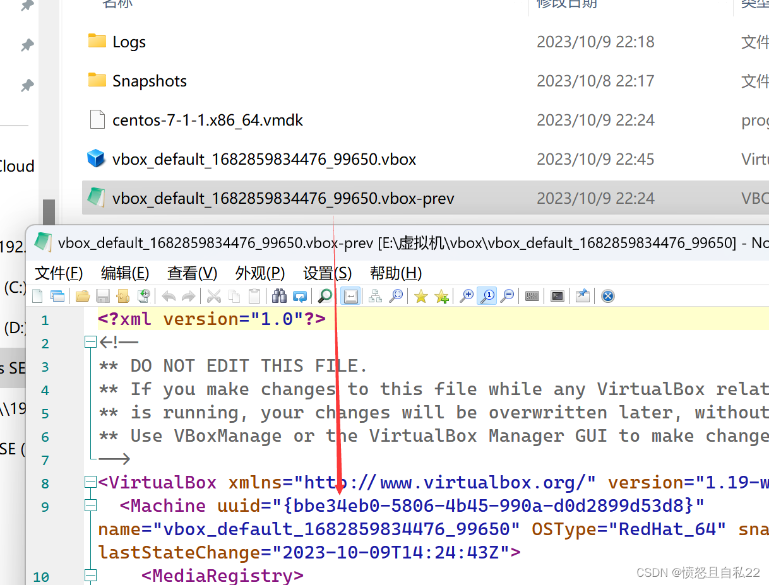Click the syntax scheme tree icon

376,296
